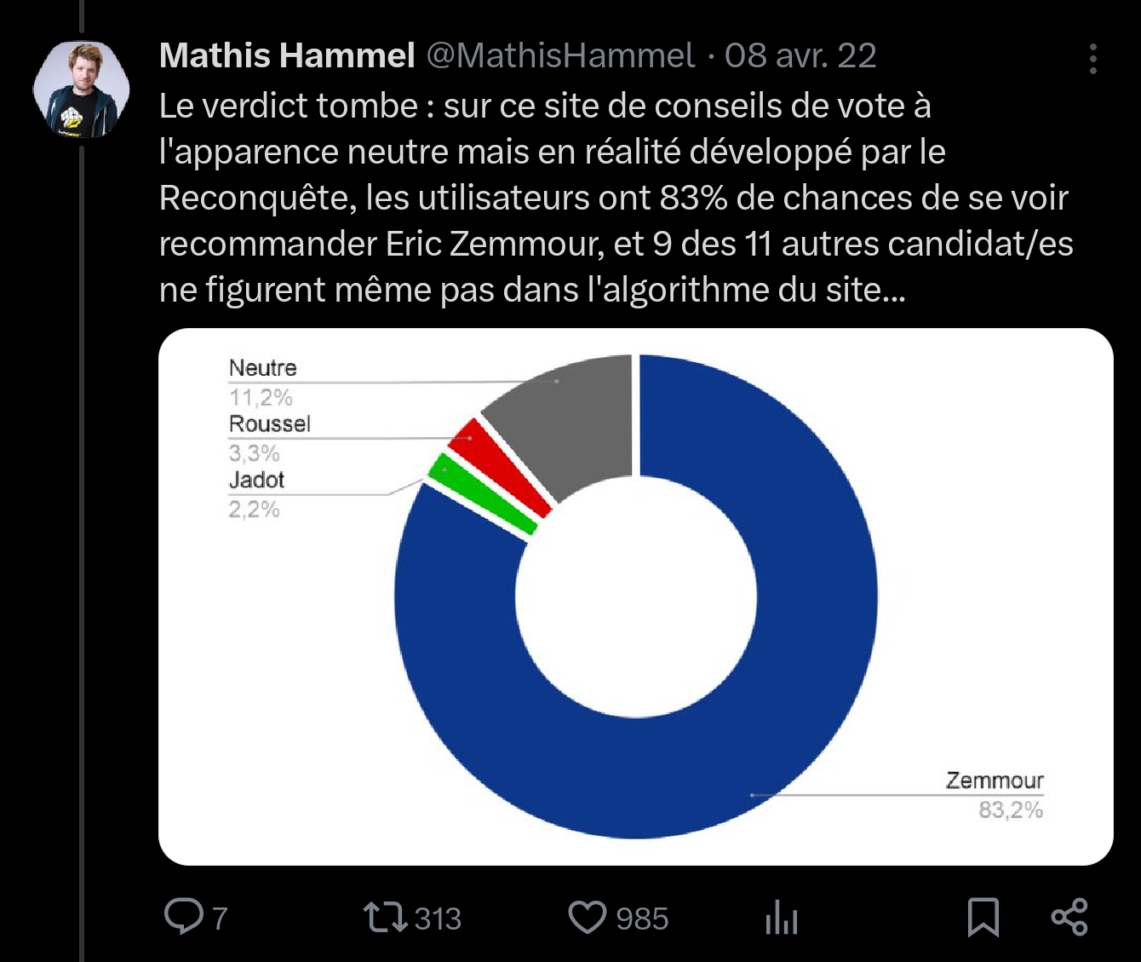Open the tweet analytics bar chart icon
Viewport: 1141px width, 962px height.
pyautogui.click(x=781, y=919)
